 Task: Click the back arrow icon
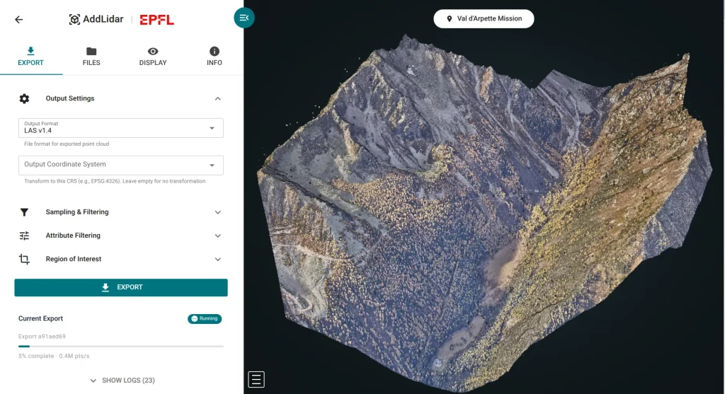(x=19, y=20)
